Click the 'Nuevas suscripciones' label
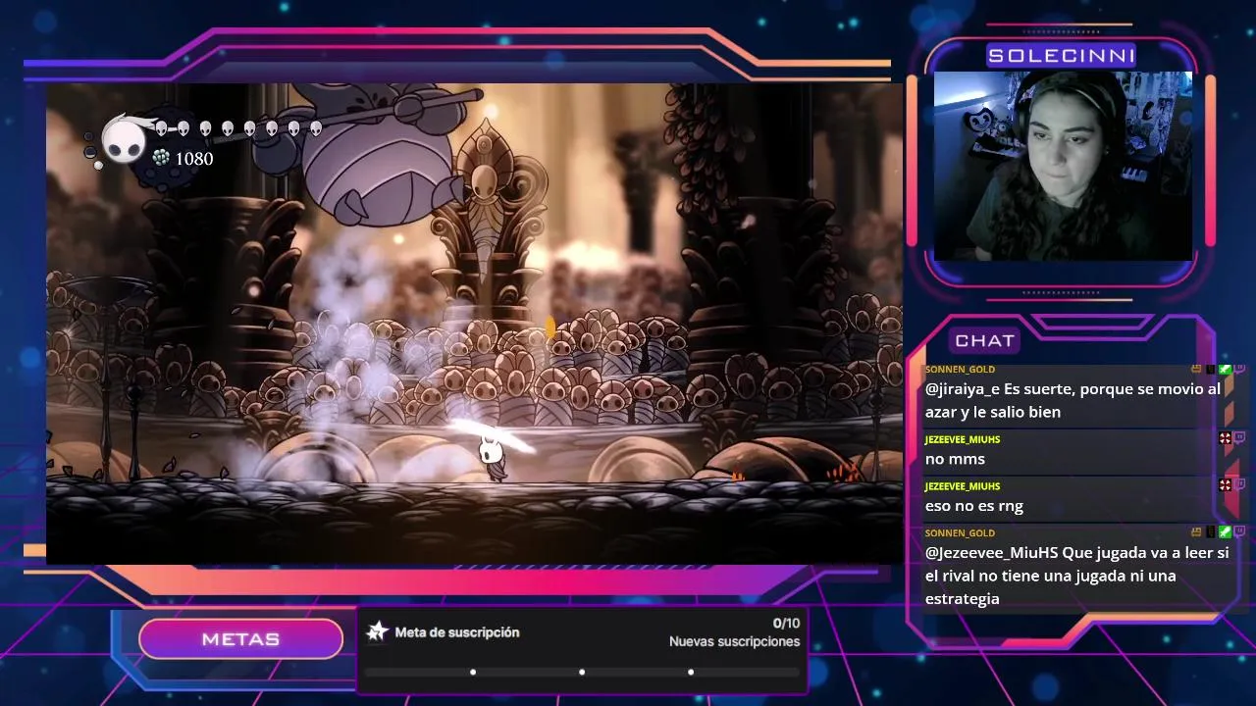 click(735, 641)
